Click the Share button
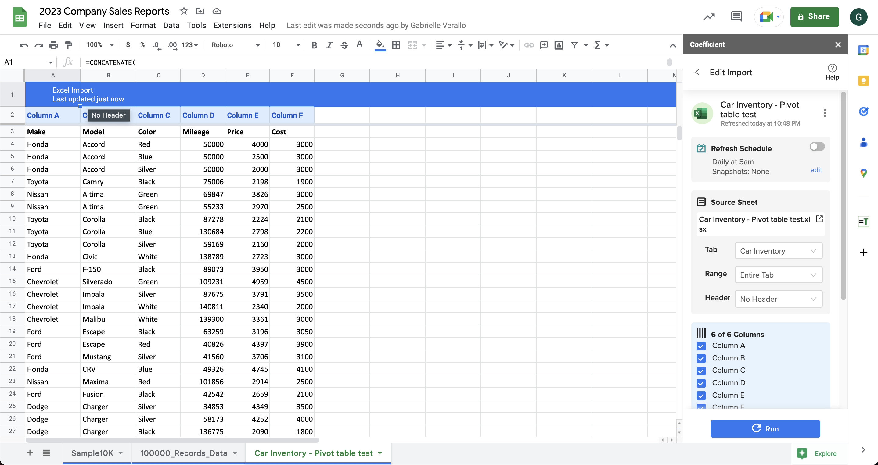 point(814,17)
